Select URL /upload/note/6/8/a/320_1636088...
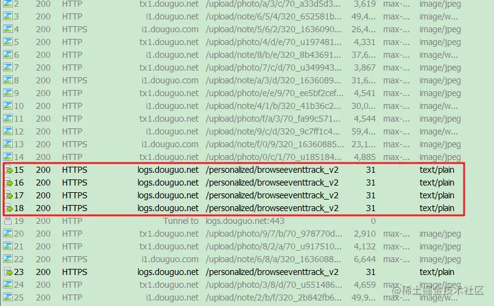 coord(273,259)
